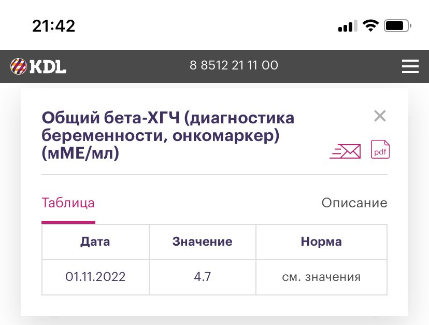Click the cellular signal strength icon
The height and width of the screenshot is (325, 429).
click(x=346, y=25)
